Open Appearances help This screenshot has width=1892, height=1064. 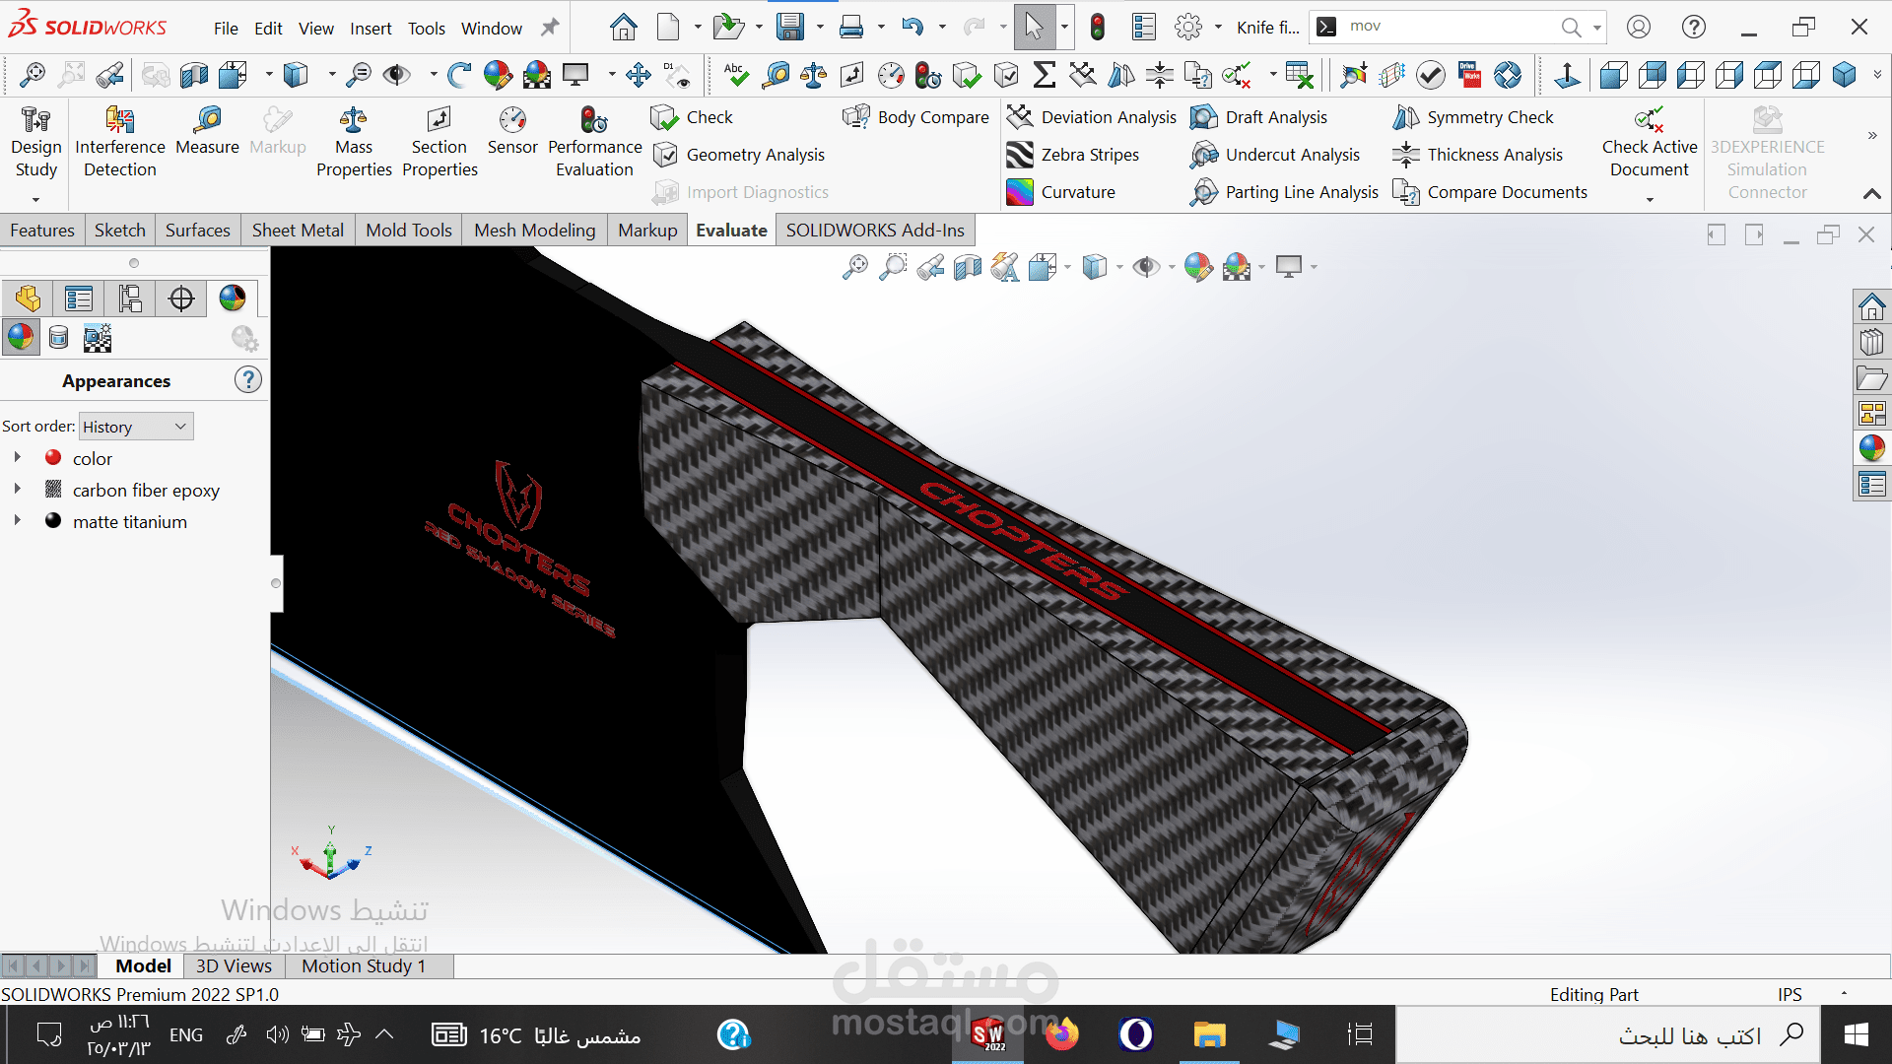point(248,380)
